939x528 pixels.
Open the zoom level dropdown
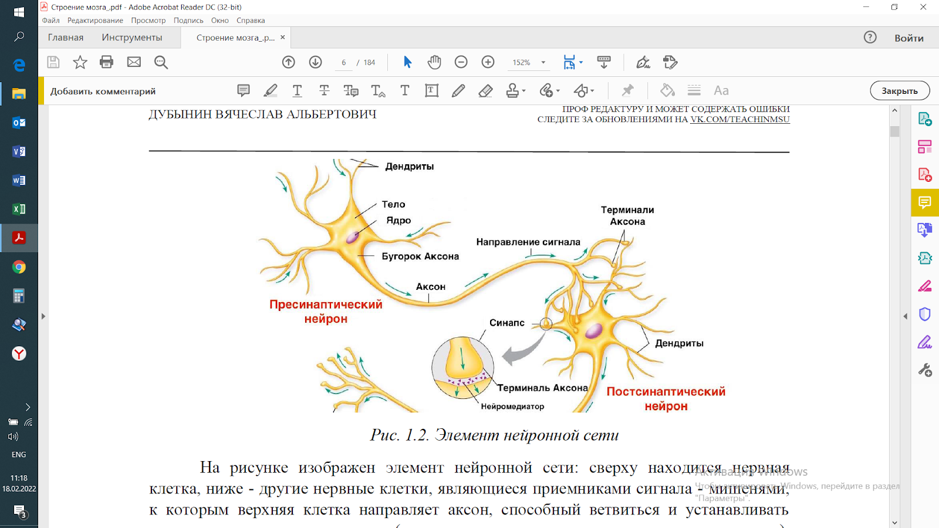point(543,62)
